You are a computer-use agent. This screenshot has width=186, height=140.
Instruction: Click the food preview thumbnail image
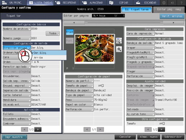point(94,48)
